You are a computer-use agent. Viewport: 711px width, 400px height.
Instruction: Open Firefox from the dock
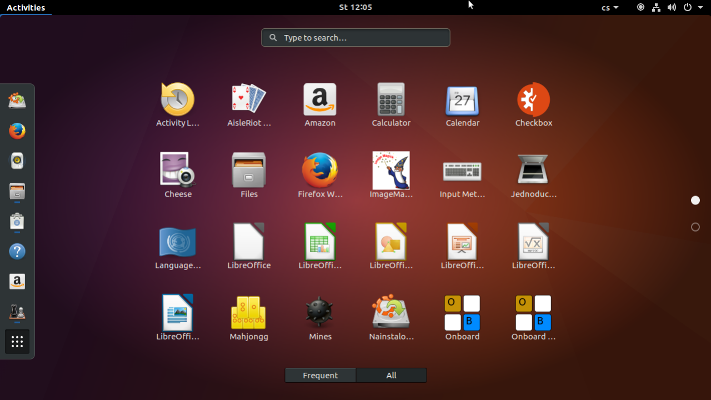click(17, 131)
